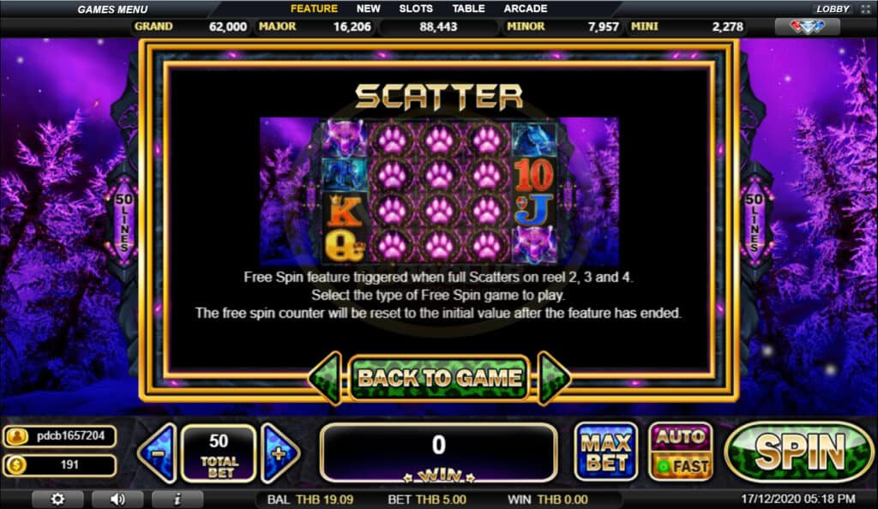Click the gold coin balance icon
This screenshot has height=509, width=878.
[x=17, y=464]
